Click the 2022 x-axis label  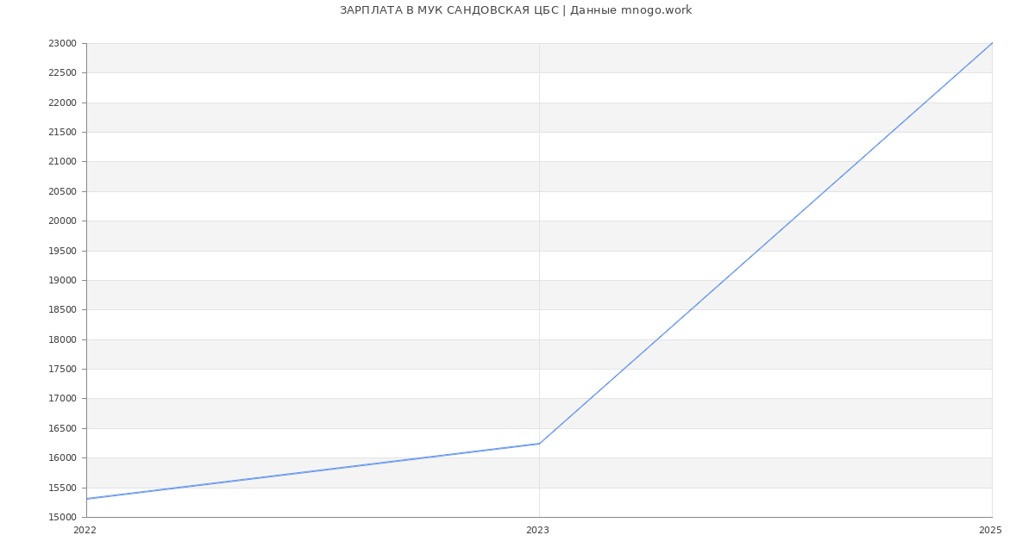pos(85,531)
